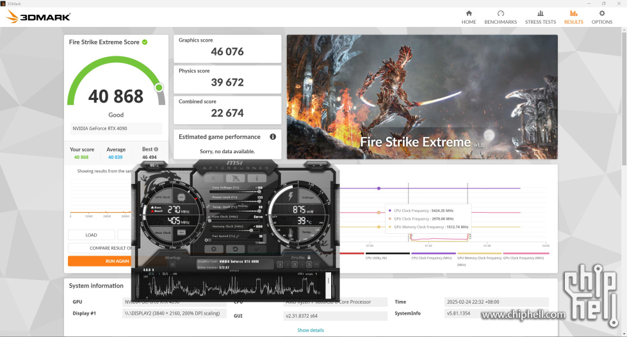Toggle the Fan Speed Auto button
627x337 pixels.
261,243
